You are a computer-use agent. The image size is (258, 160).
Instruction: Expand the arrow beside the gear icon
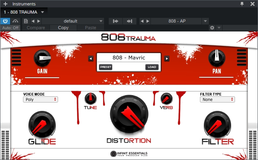[x=219, y=28]
